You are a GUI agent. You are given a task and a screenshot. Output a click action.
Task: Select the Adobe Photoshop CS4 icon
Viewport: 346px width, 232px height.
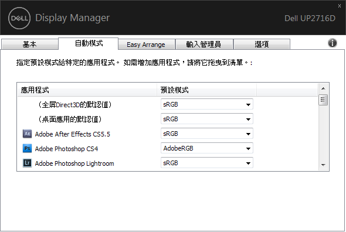[27, 148]
